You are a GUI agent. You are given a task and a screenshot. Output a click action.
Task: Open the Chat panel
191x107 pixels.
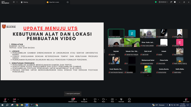pos(95,100)
